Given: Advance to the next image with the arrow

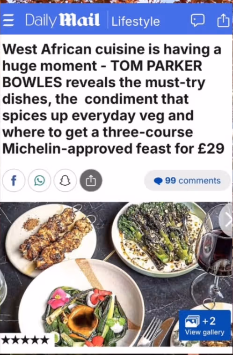Looking at the screenshot, I should point(226,219).
